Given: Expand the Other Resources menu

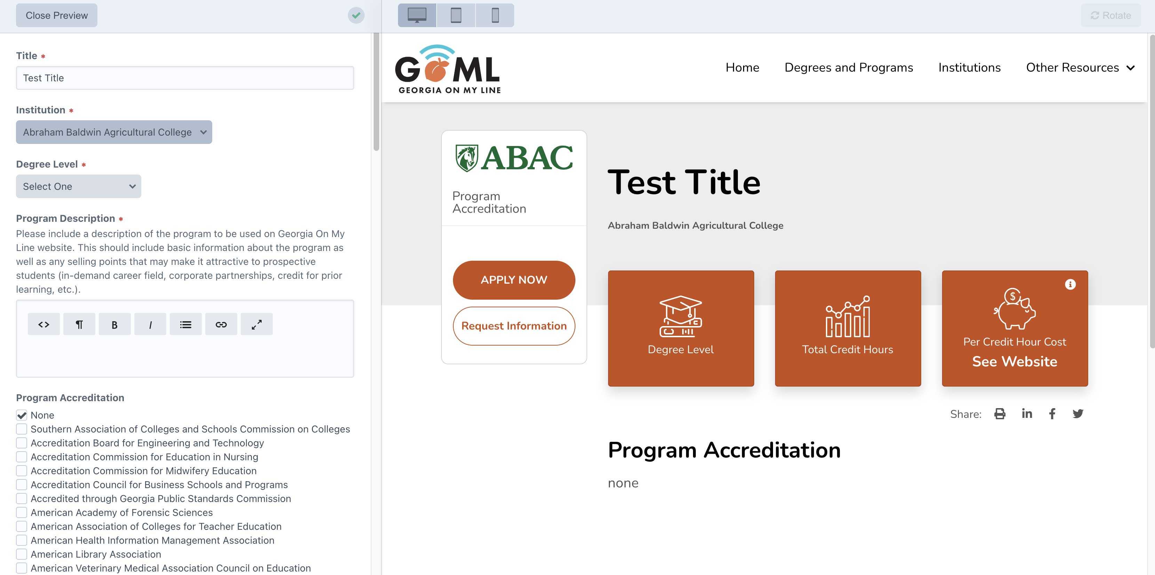Looking at the screenshot, I should (x=1080, y=67).
